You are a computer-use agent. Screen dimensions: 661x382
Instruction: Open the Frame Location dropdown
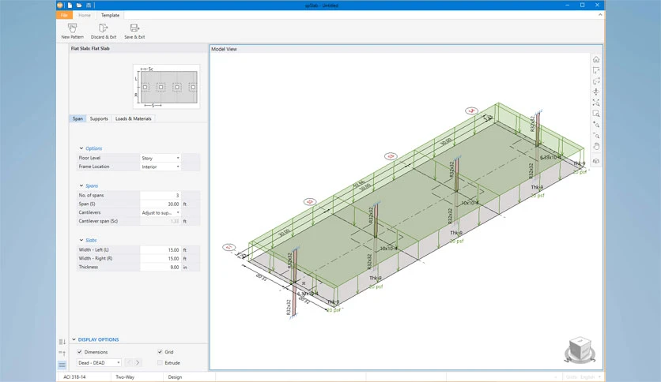click(x=161, y=167)
